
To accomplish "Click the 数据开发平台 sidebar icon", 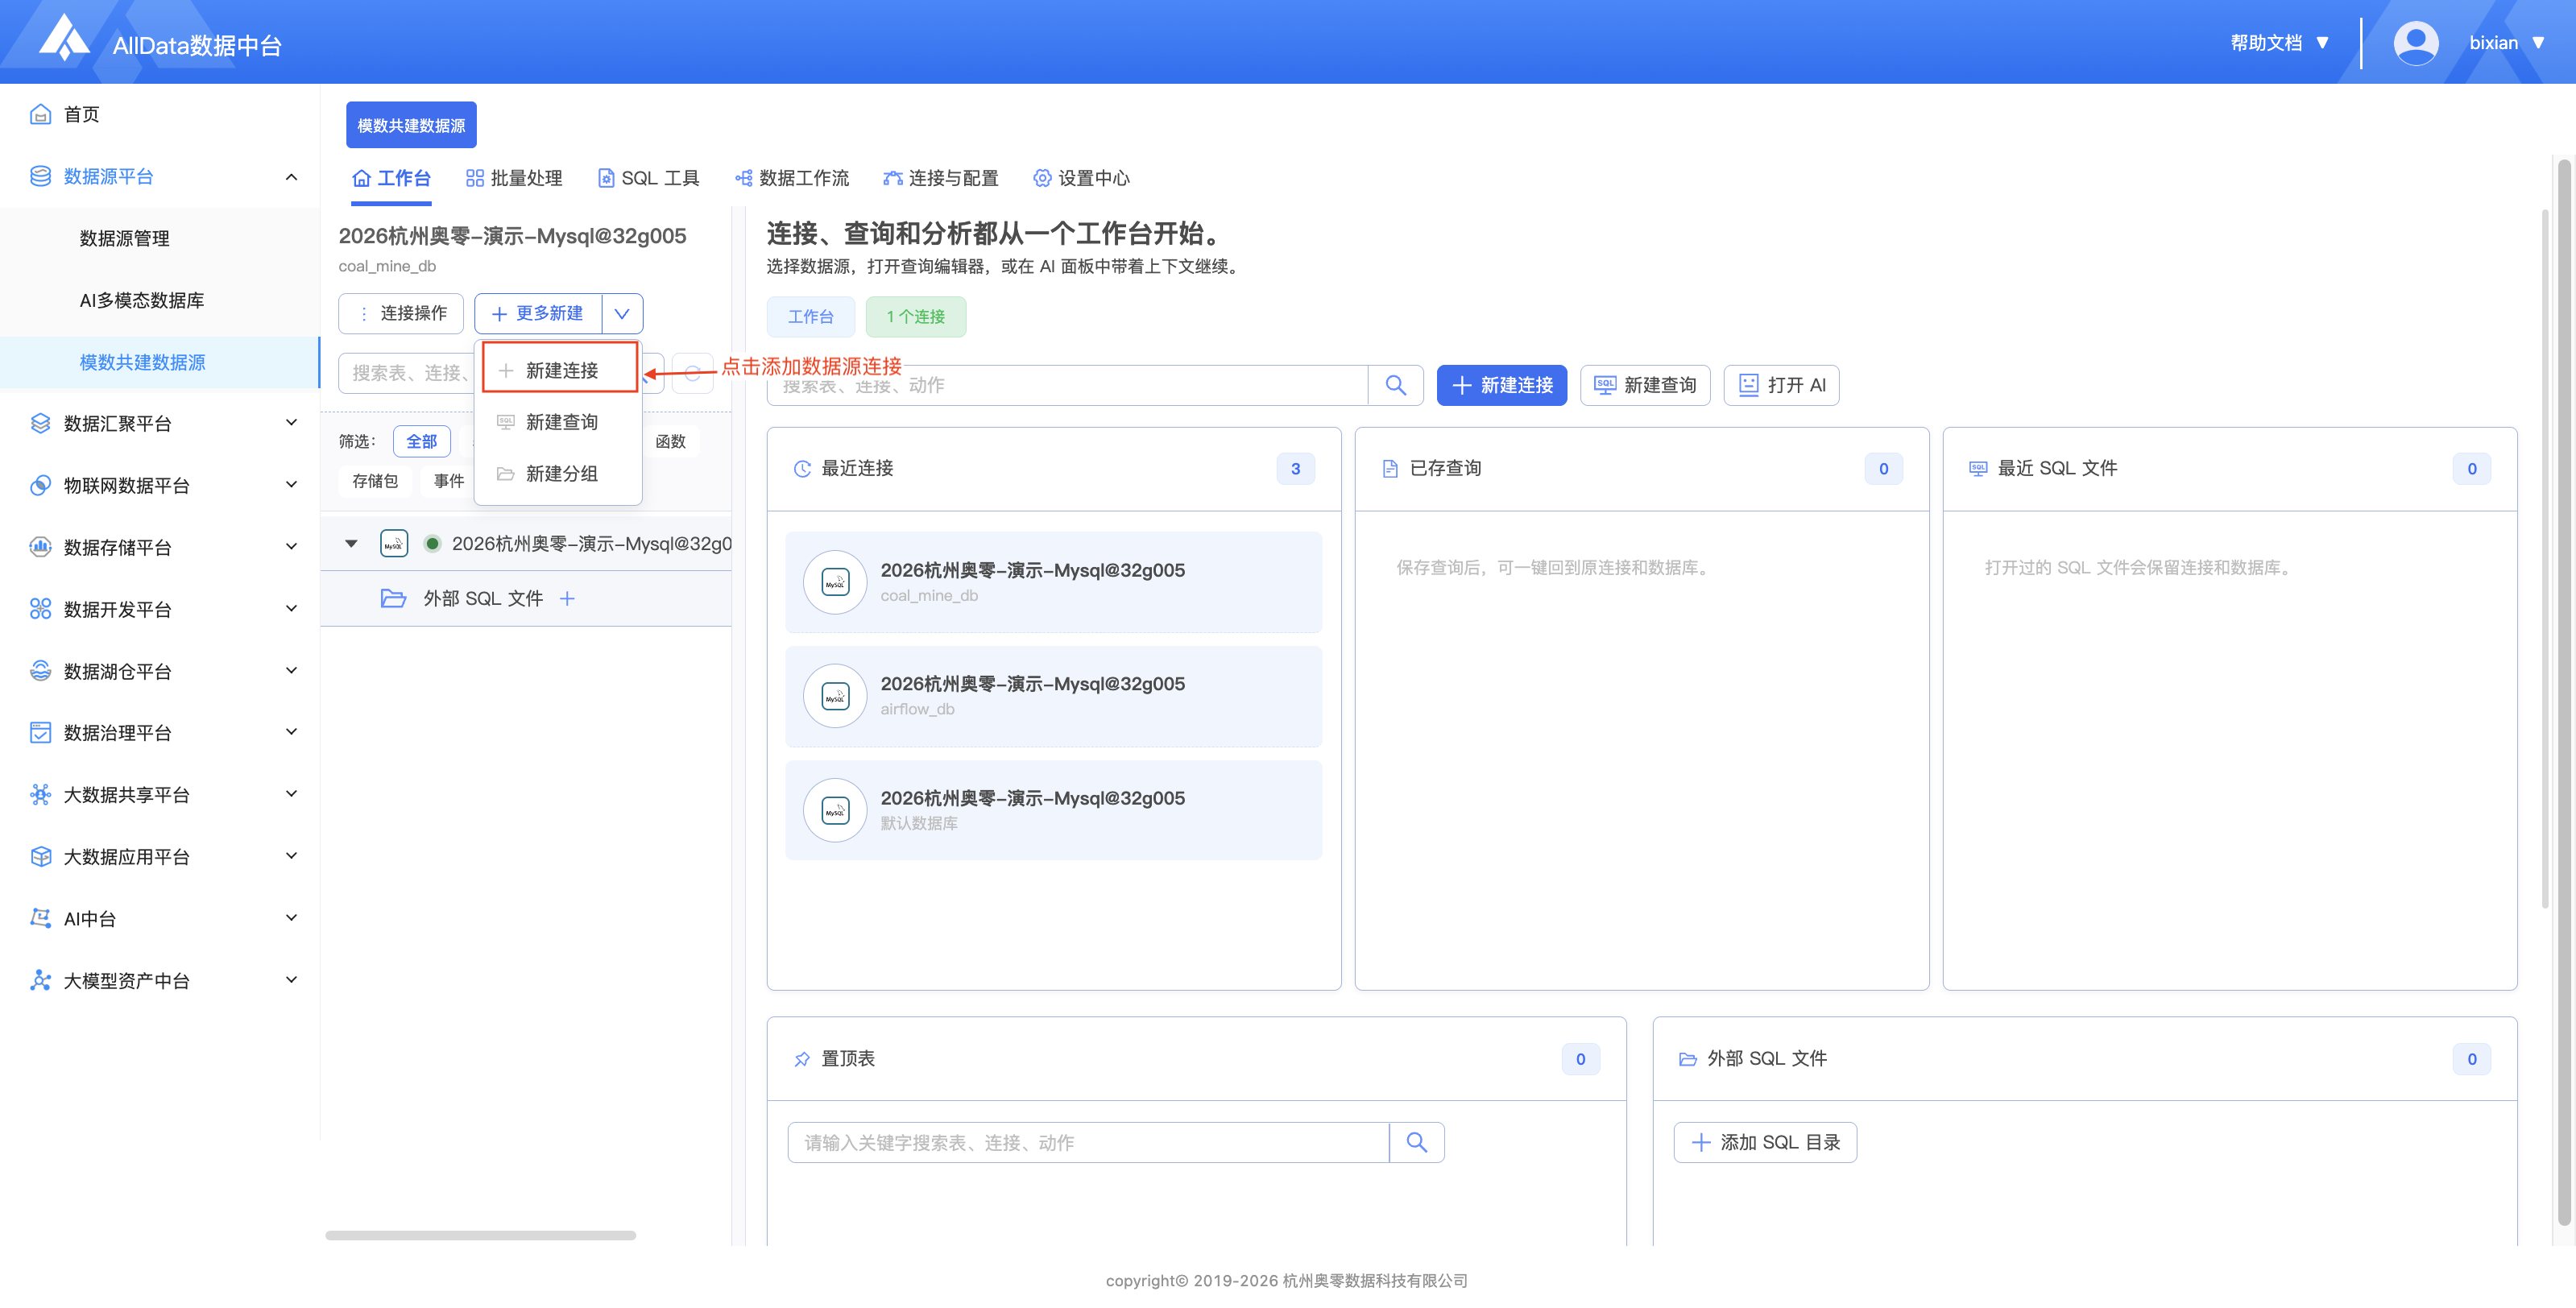I will (x=40, y=609).
